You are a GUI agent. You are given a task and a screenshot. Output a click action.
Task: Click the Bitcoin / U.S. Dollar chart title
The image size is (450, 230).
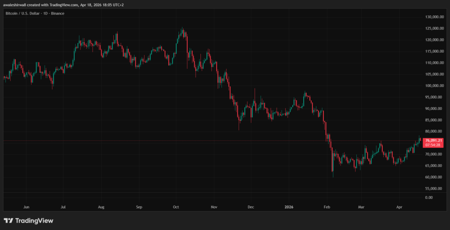(34, 14)
